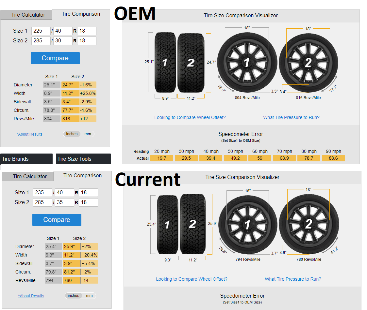367x310 pixels.
Task: Click Compare in the Current section
Action: 57,220
